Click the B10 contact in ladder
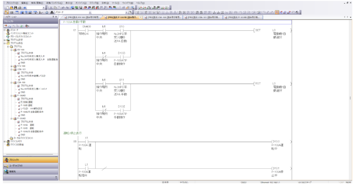 point(122,30)
